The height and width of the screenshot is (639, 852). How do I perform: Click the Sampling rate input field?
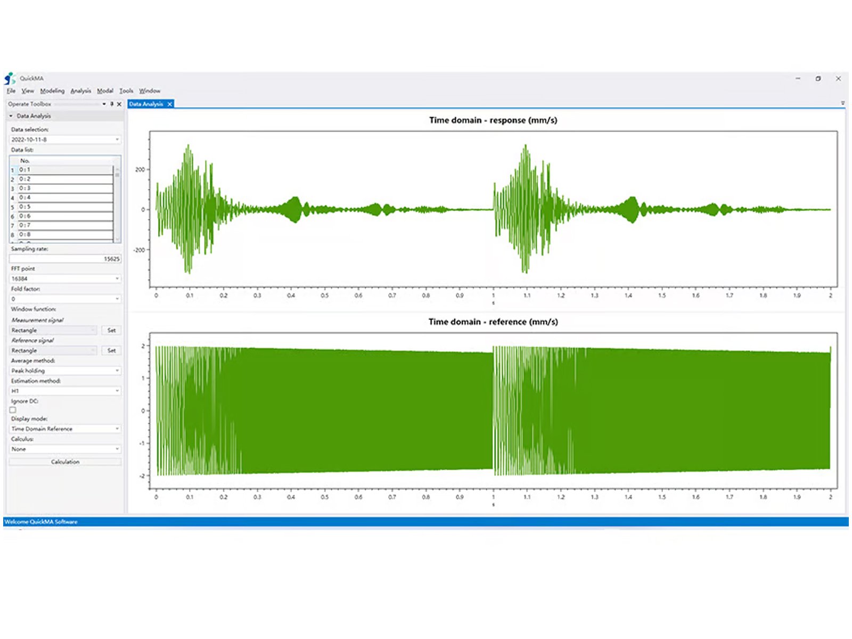(x=65, y=259)
